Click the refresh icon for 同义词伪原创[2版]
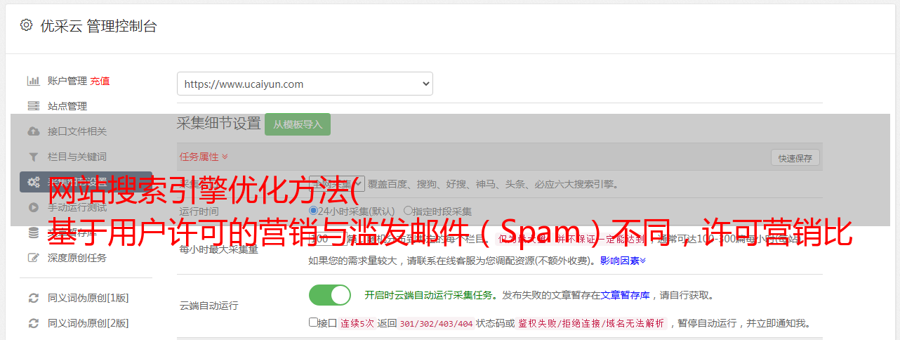 (33, 323)
